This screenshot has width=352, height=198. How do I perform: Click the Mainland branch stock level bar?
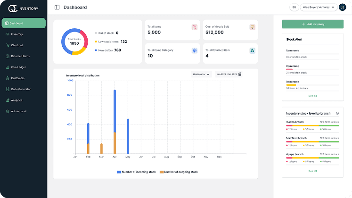coord(312,141)
